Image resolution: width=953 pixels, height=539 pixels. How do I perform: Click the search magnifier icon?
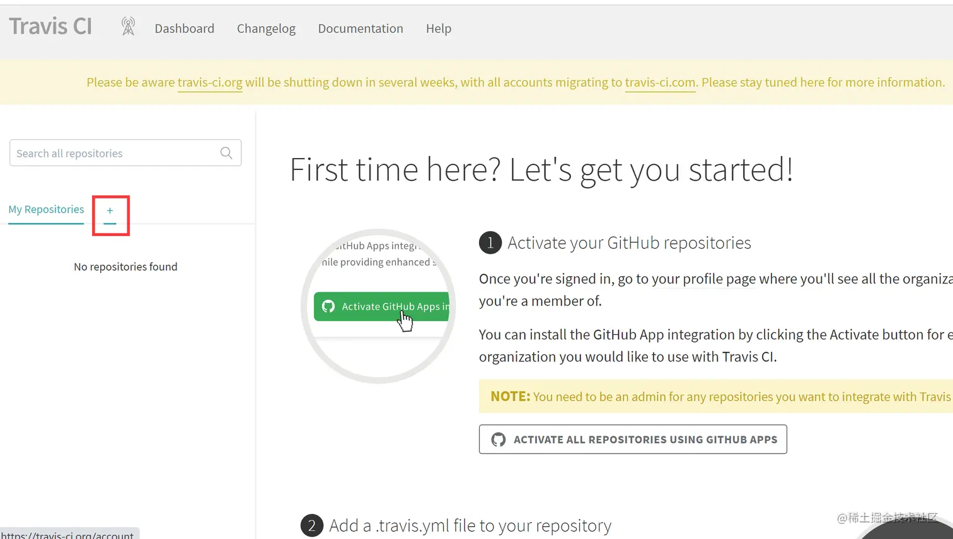point(226,153)
